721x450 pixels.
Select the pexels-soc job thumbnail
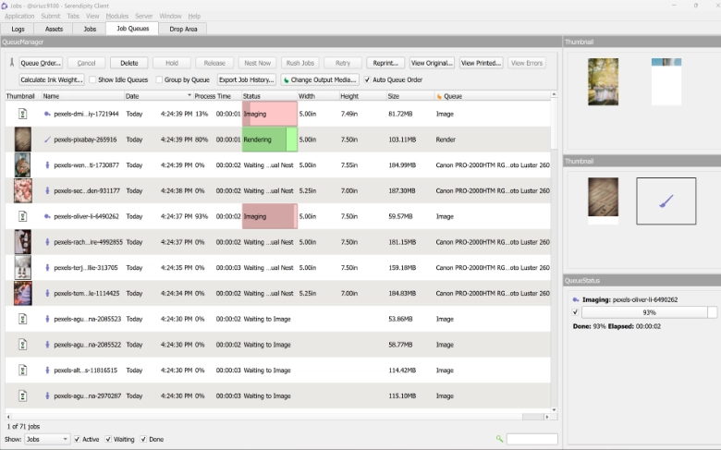click(22, 190)
